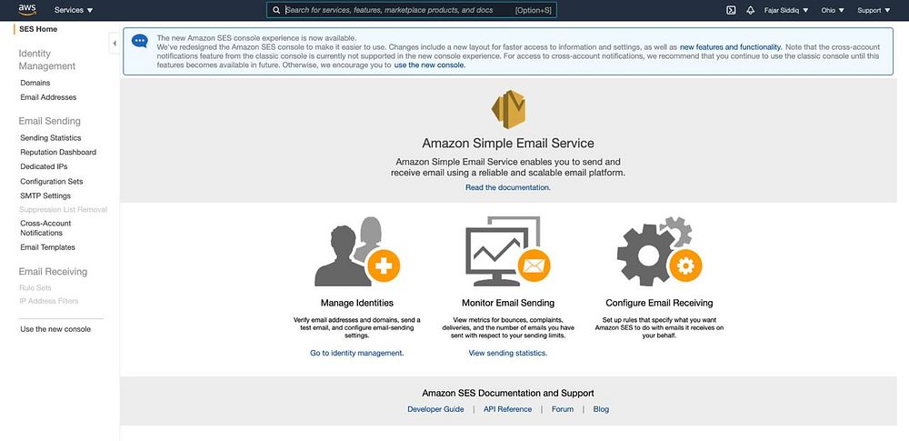Viewport: 909px width, 441px height.
Task: Collapse the left sidebar with arrow handle
Action: [115, 43]
